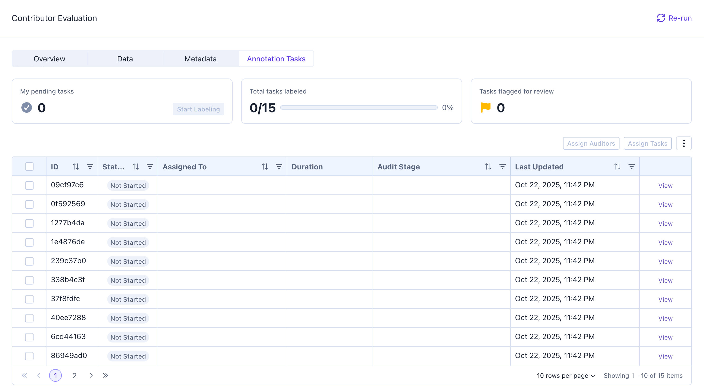Screen dimensions: 704x392
Task: Open filter for Last Updated column
Action: pyautogui.click(x=631, y=166)
